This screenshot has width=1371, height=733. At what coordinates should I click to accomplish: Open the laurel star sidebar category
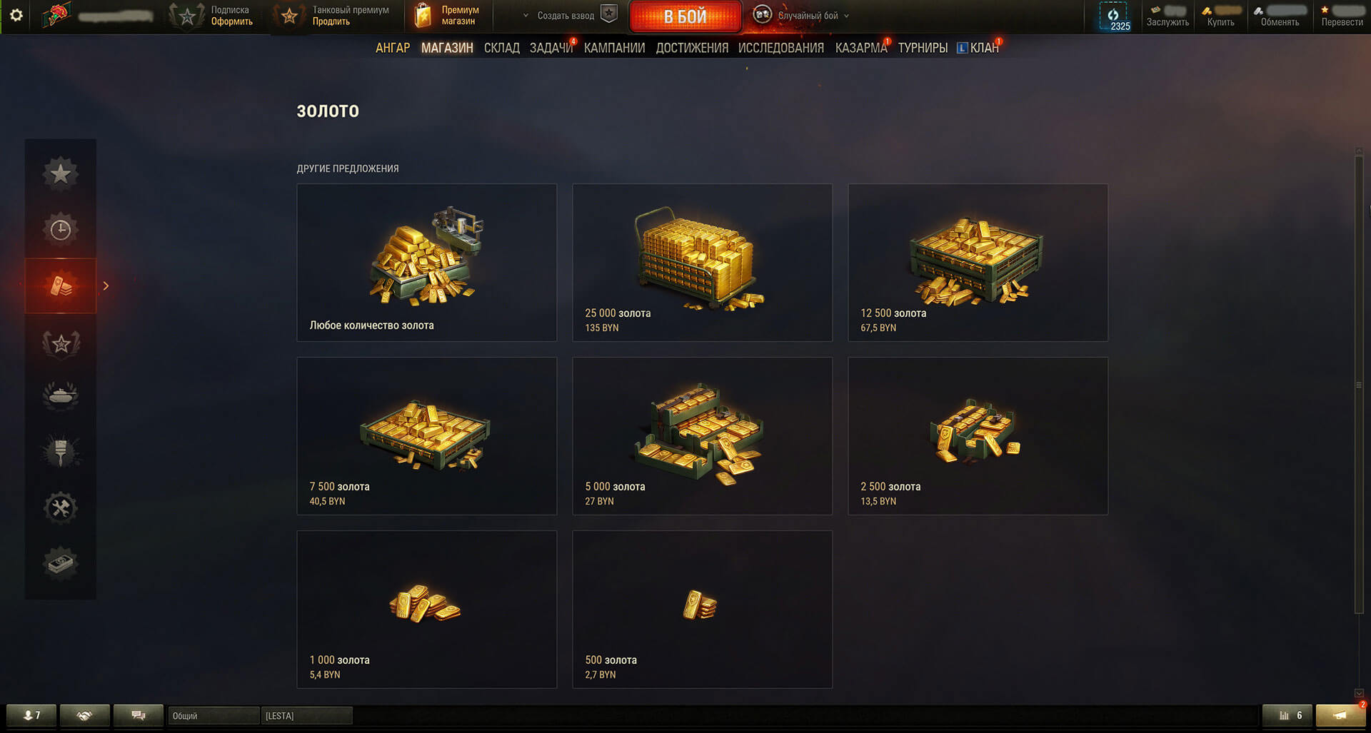click(61, 343)
